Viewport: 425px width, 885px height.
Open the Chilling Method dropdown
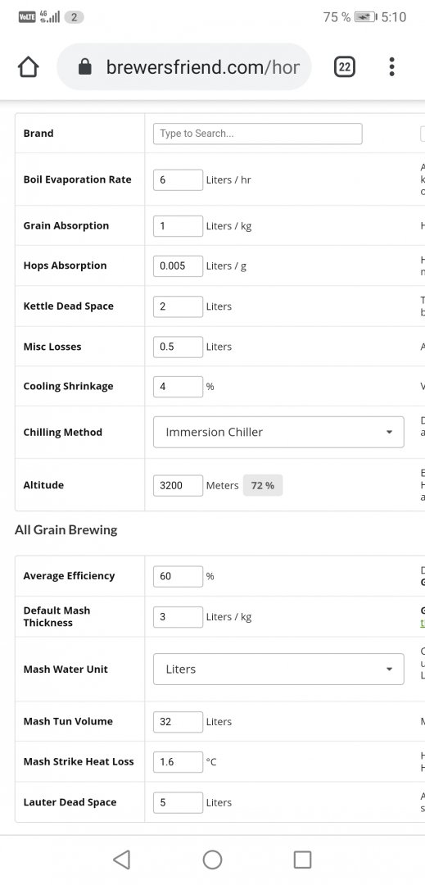(x=278, y=433)
